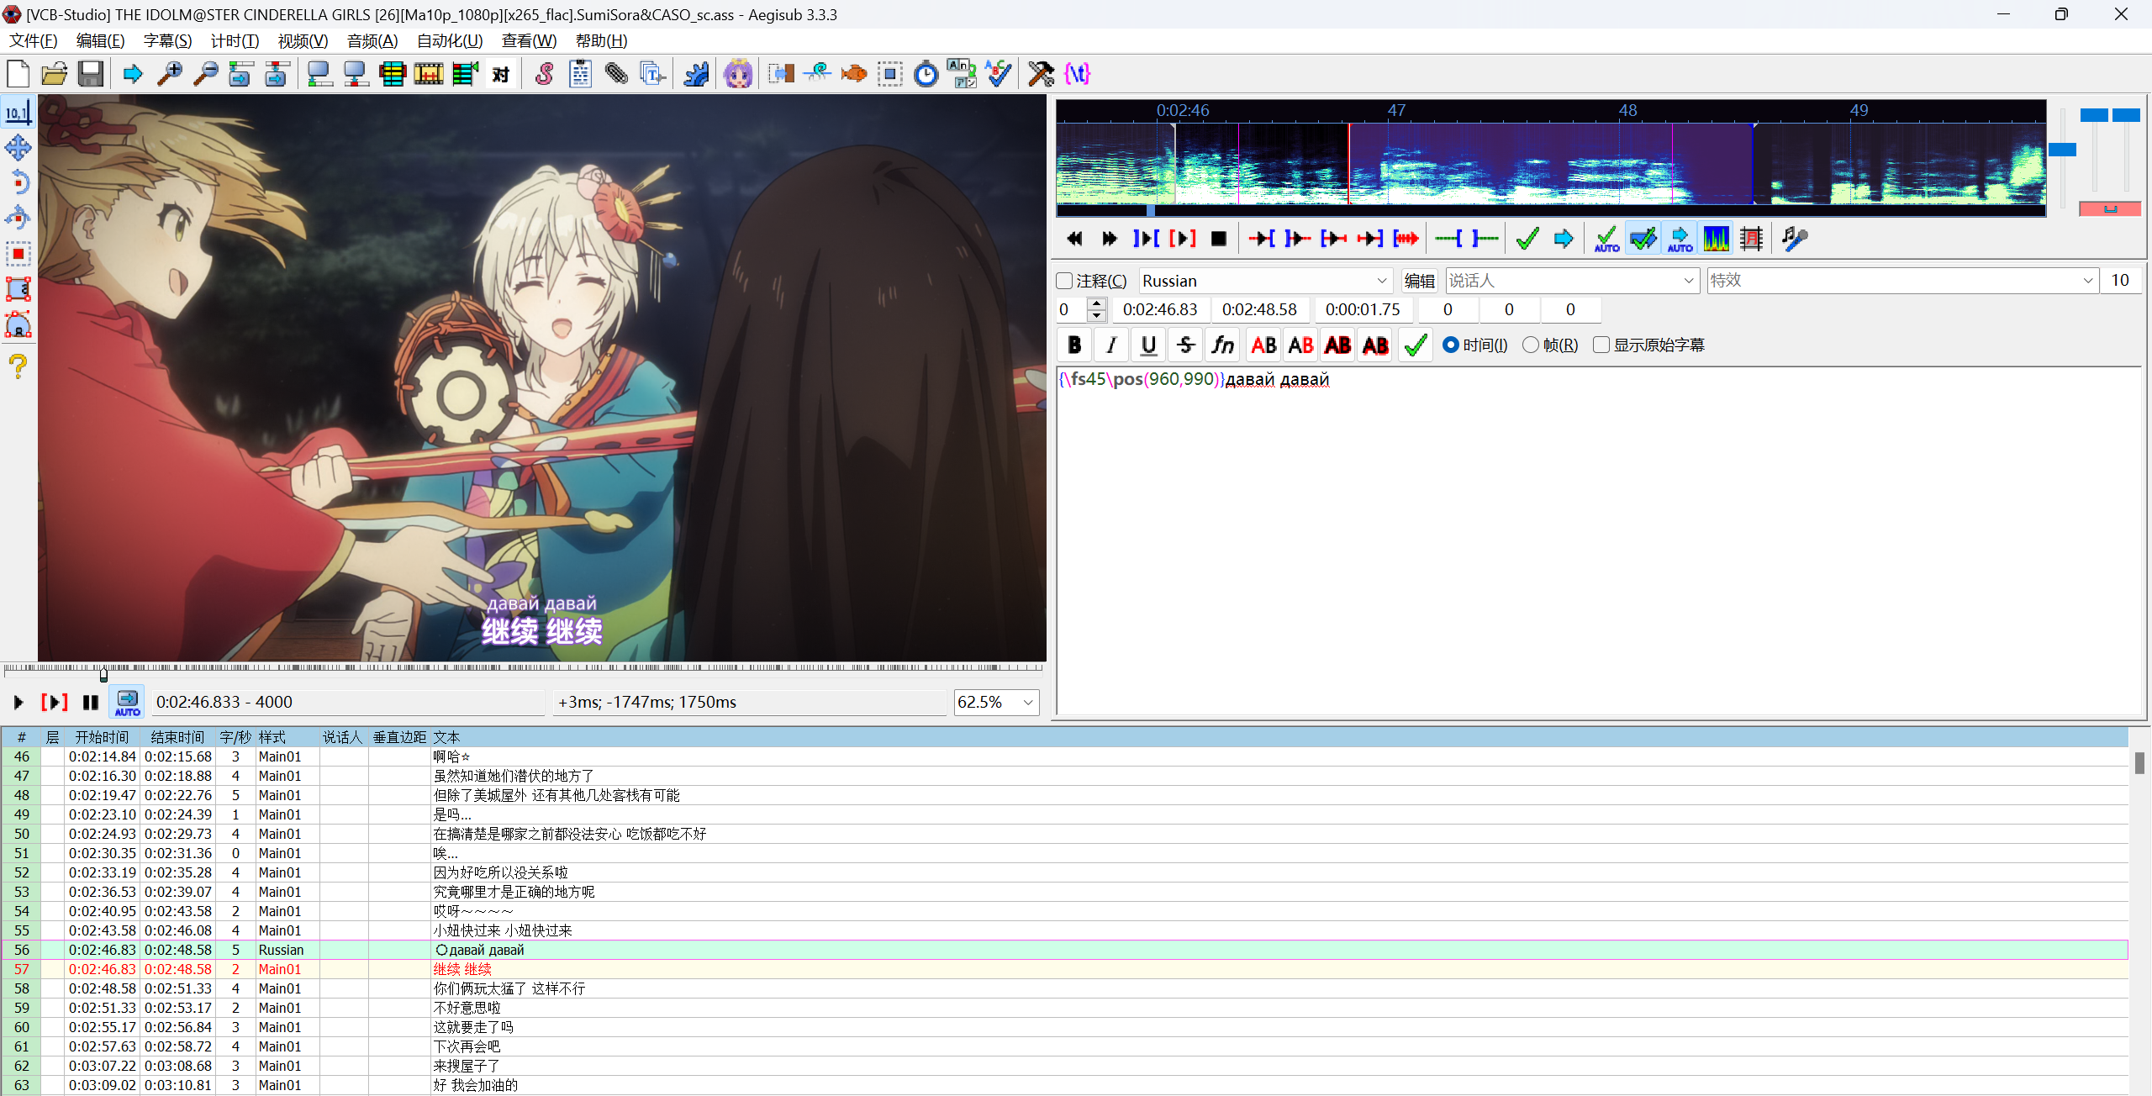This screenshot has width=2152, height=1096.
Task: Toggle go to next line on commit
Action: coord(1643,239)
